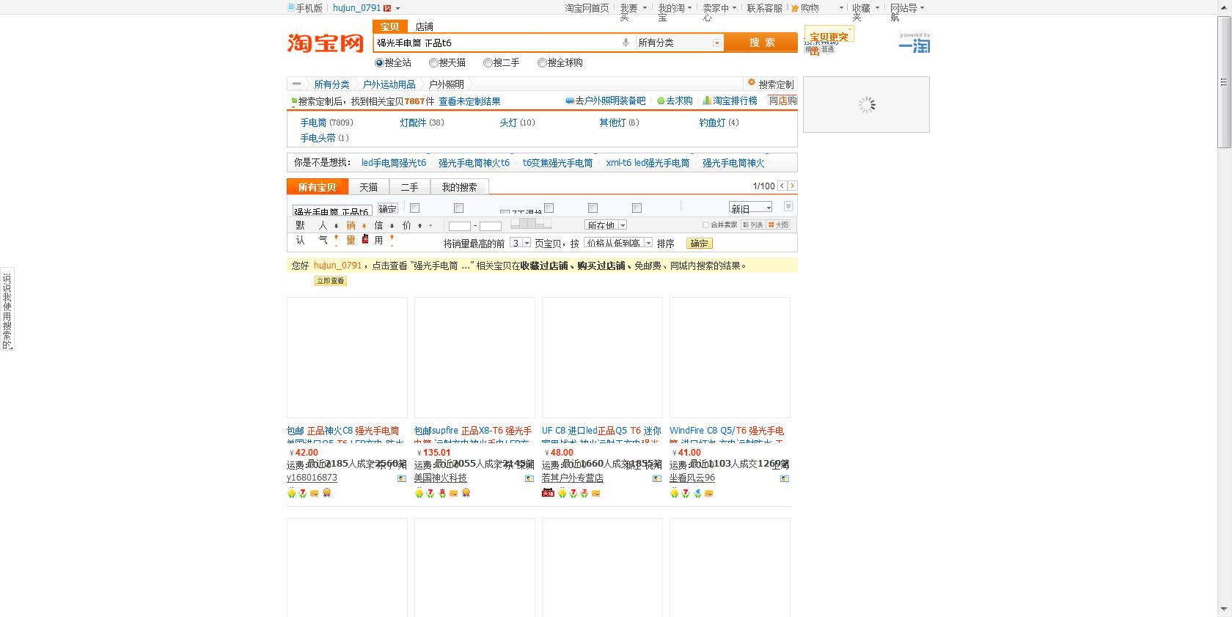Switch to 大图 large image view
The image size is (1232, 617).
pos(778,224)
